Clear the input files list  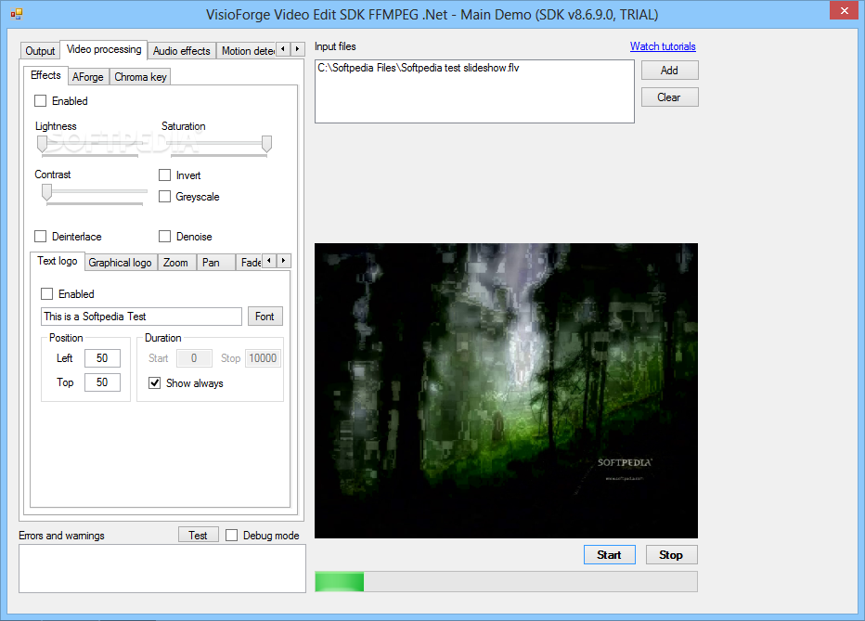click(670, 97)
